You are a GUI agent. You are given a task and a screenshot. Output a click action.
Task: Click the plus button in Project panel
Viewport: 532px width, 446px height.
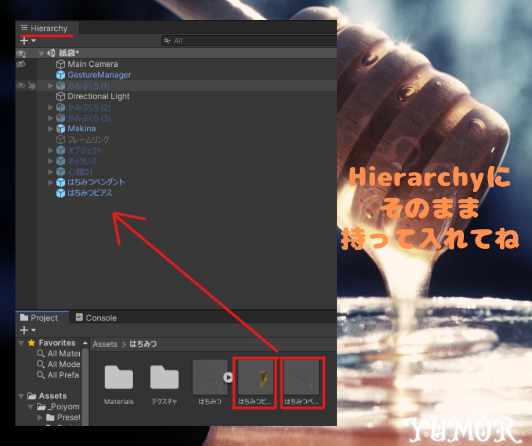24,330
